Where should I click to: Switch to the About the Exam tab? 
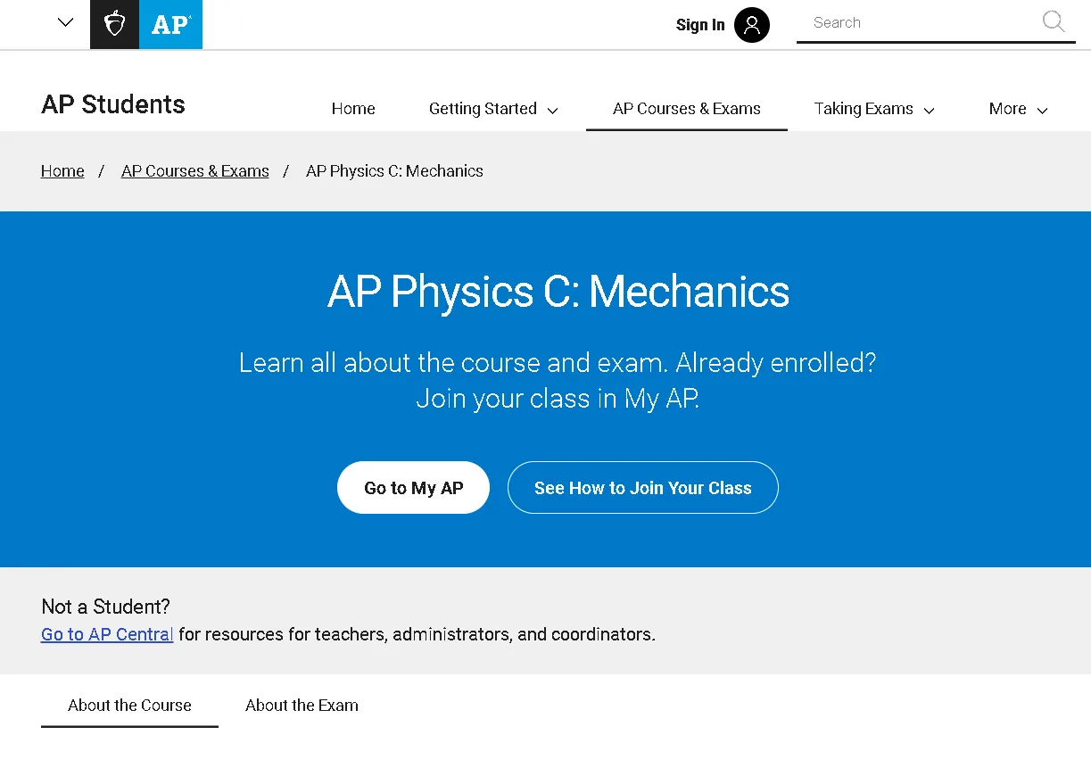302,705
